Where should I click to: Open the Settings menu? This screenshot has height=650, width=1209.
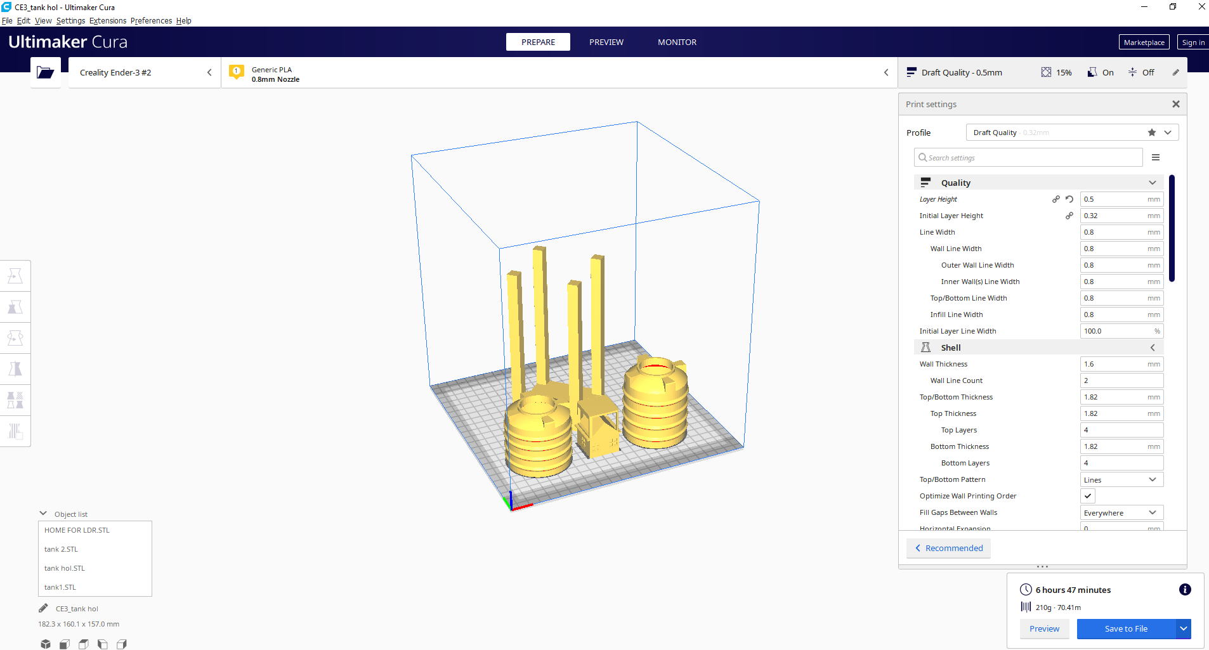click(x=70, y=20)
